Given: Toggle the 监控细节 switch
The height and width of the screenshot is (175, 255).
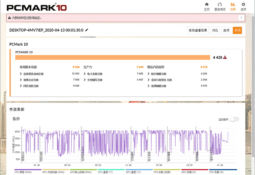Looking at the screenshot, I should point(235,119).
